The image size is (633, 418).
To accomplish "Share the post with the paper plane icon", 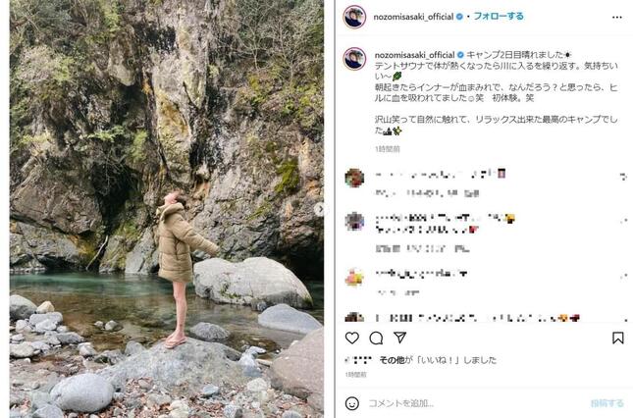I will coord(399,338).
